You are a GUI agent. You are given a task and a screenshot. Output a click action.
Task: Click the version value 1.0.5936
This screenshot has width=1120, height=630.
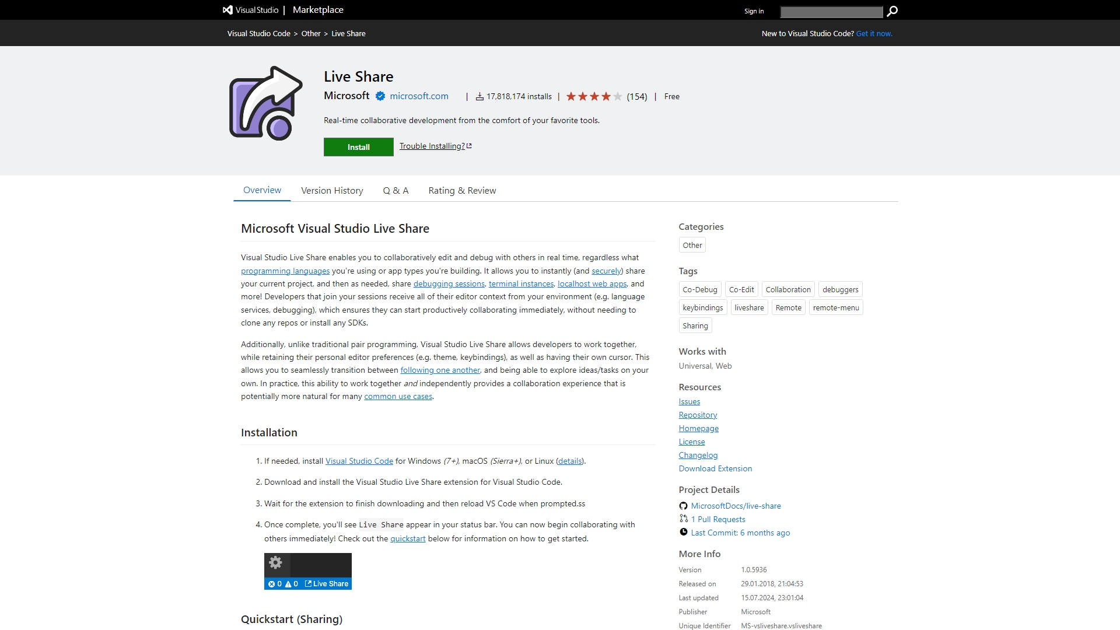pyautogui.click(x=754, y=570)
